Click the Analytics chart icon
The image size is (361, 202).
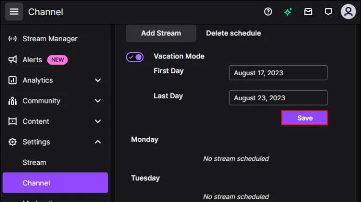[x=13, y=80]
